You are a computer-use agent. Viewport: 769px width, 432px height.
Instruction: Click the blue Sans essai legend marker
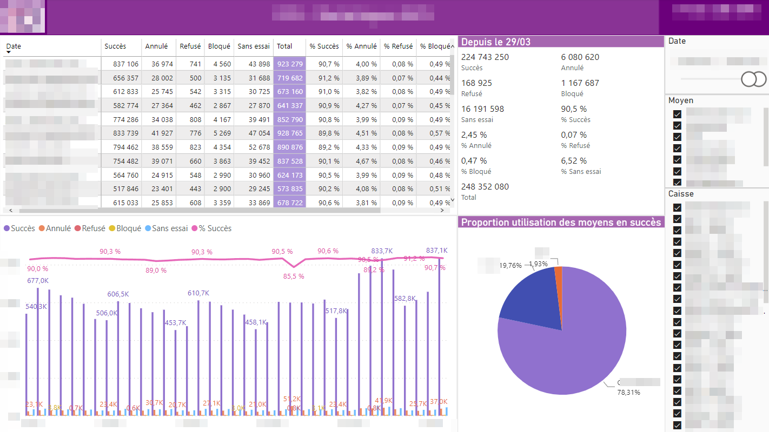pyautogui.click(x=149, y=228)
